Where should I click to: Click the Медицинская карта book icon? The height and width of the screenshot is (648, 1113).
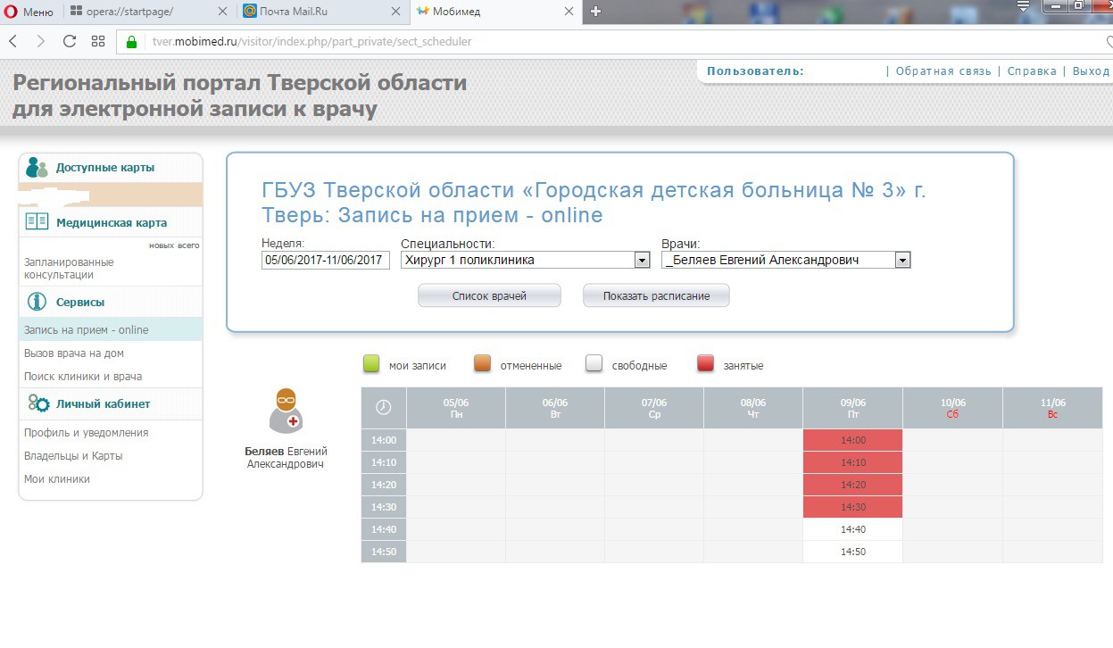(37, 222)
